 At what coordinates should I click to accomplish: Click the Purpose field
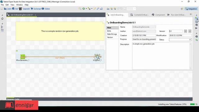pyautogui.click(x=144, y=39)
